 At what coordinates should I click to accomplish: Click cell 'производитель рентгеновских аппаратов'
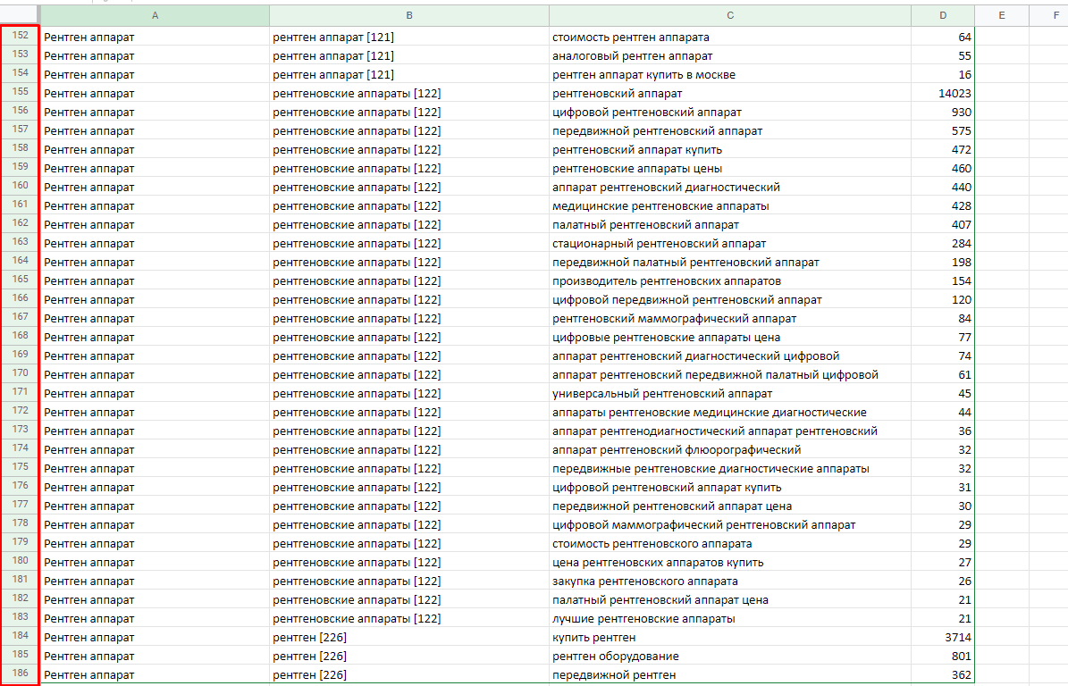[x=729, y=280]
